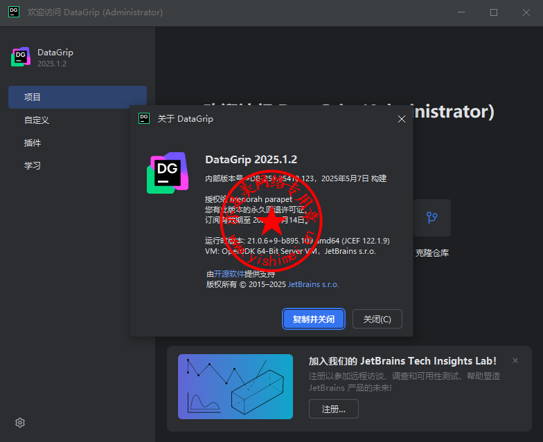Click the VM: OpenJDK line in dialog
543x442 pixels.
tap(290, 251)
